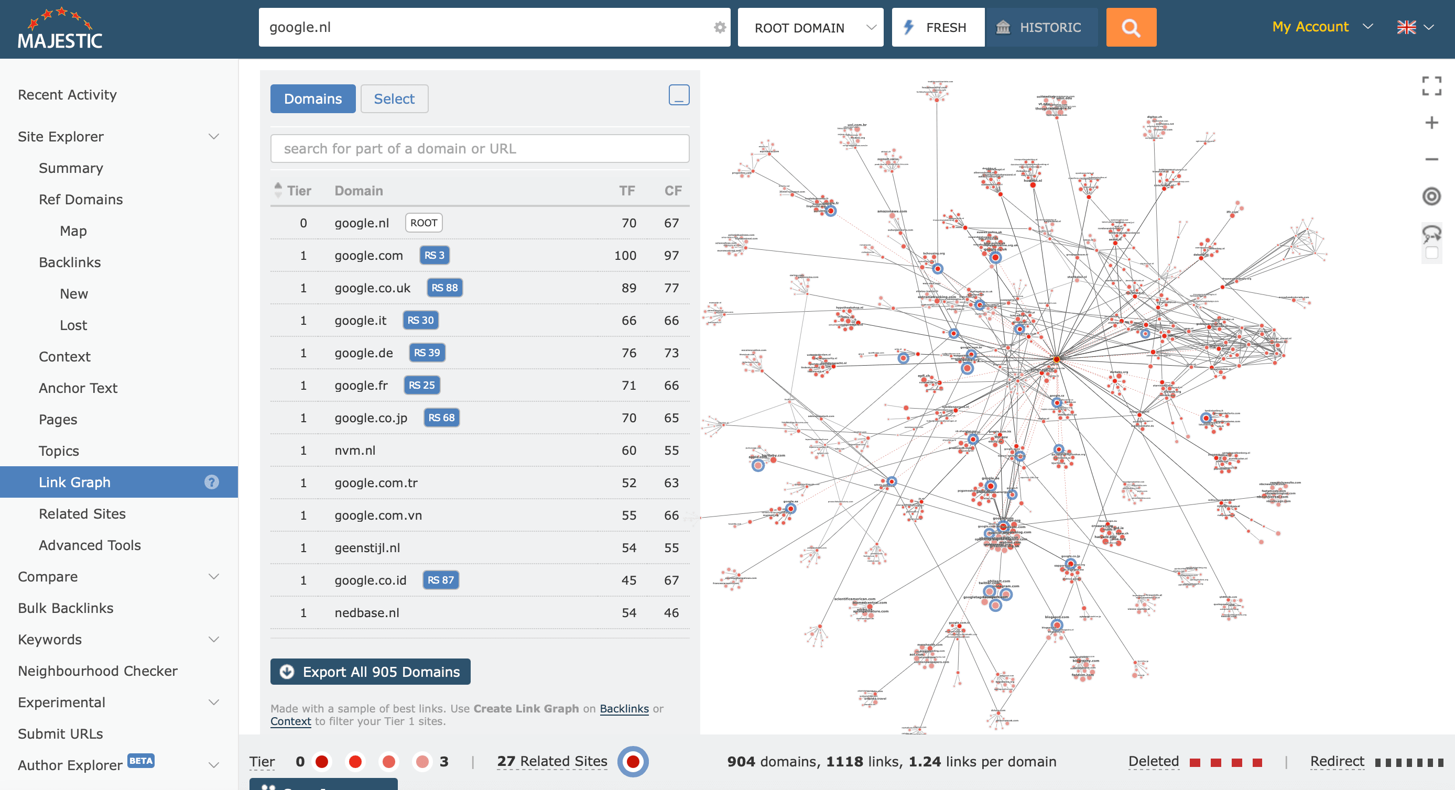Zoom out of the link graph
Viewport: 1455px width, 790px height.
(x=1431, y=159)
